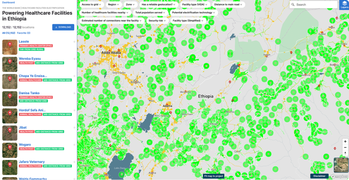Click into the Search input field
The width and height of the screenshot is (349, 180).
315,4
